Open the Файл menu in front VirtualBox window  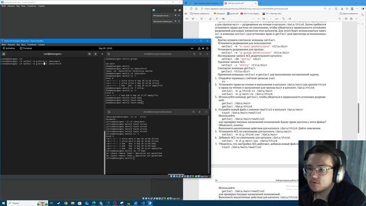click(x=3, y=45)
